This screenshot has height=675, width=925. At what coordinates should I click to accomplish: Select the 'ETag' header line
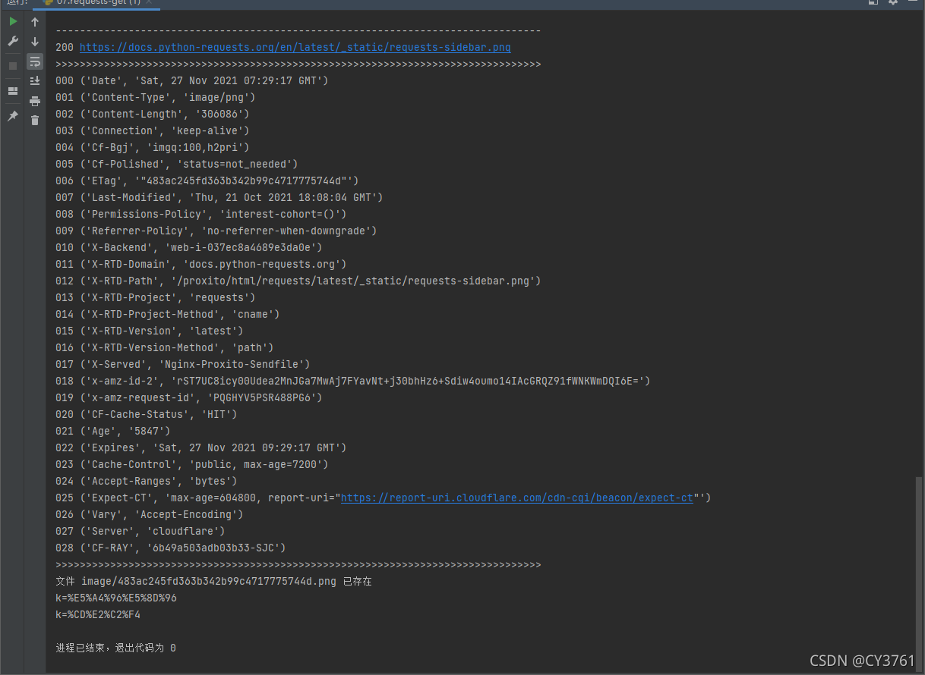pos(207,181)
